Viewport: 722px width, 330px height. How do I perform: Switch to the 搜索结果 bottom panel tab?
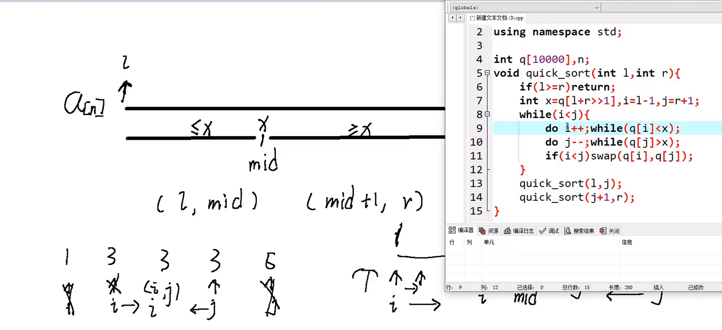coord(579,231)
